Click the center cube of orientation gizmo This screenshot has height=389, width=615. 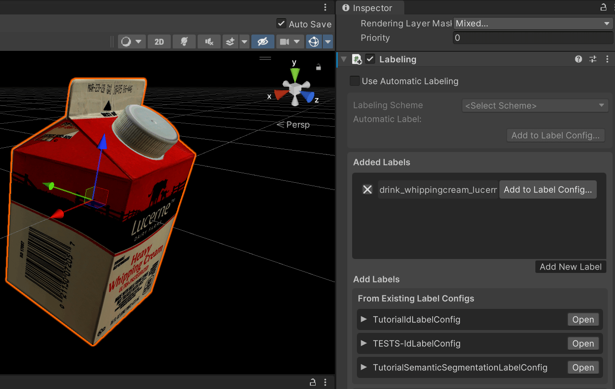point(294,90)
